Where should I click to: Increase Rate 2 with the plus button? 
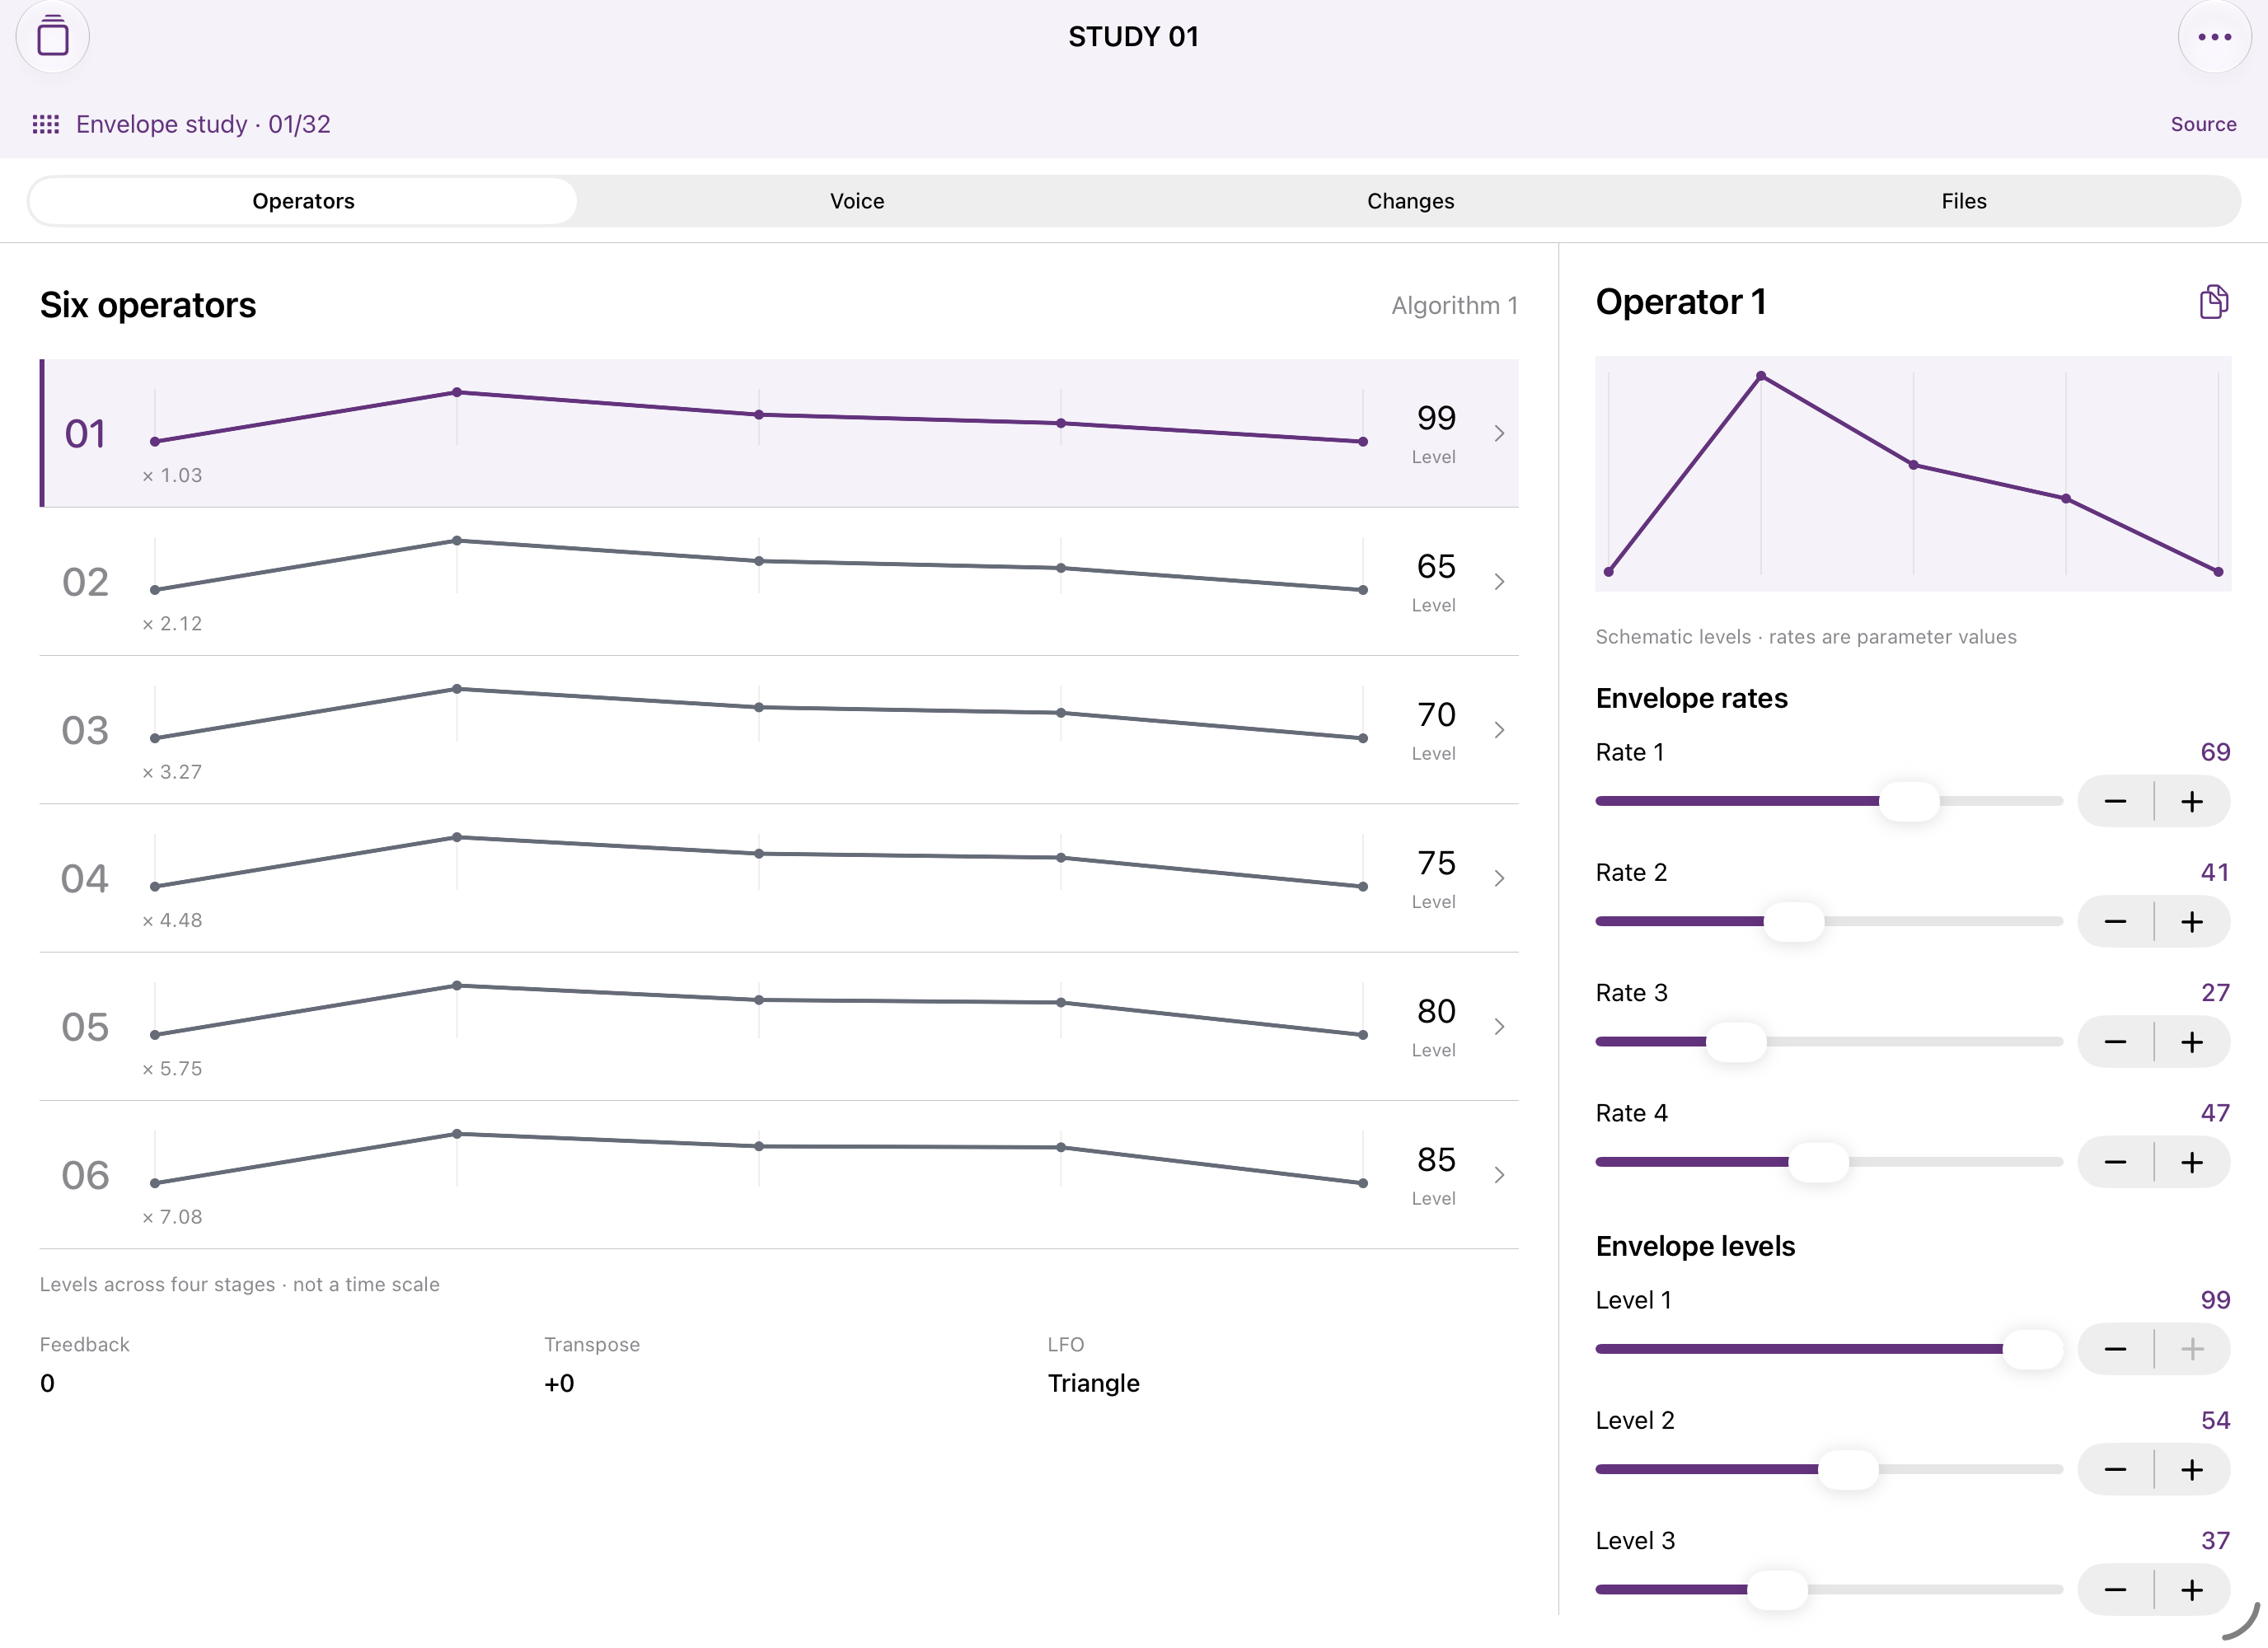click(2192, 922)
